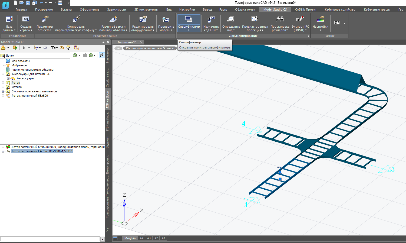Click the green forward navigation arrow in panel
This screenshot has width=406, height=243.
pos(91,55)
